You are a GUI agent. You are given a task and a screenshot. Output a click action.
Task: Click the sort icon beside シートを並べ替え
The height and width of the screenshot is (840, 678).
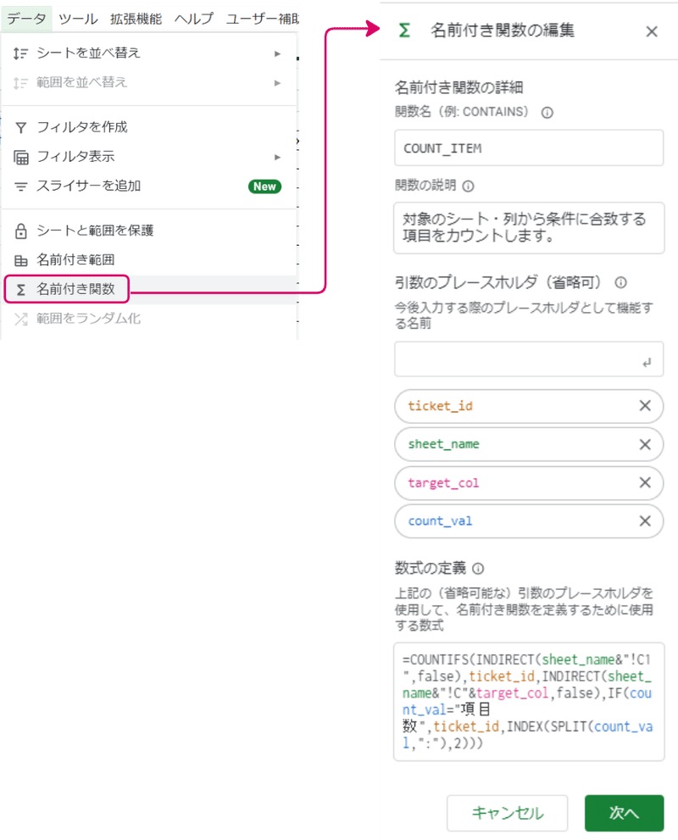[x=22, y=53]
